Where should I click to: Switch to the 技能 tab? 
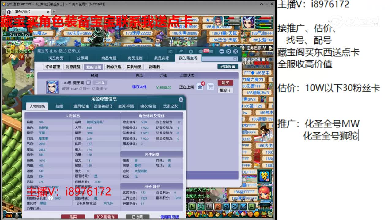point(59,106)
